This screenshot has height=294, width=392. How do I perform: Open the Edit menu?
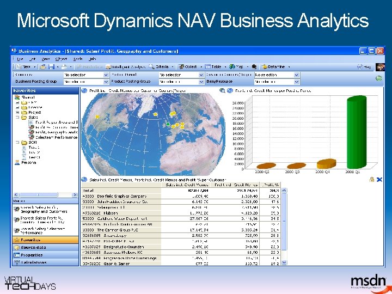point(32,59)
